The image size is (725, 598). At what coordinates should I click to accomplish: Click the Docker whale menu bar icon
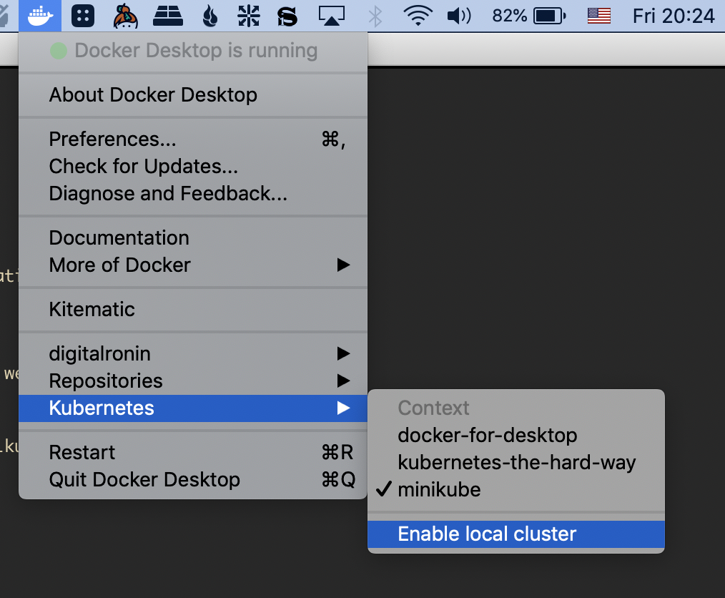coord(41,15)
